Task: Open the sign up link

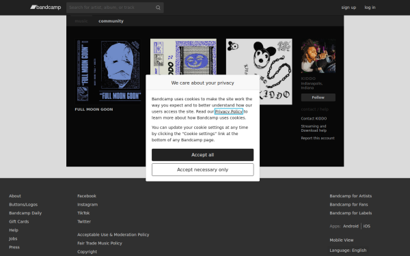Action: [348, 8]
